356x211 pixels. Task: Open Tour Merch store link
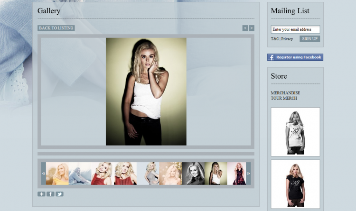(x=284, y=98)
